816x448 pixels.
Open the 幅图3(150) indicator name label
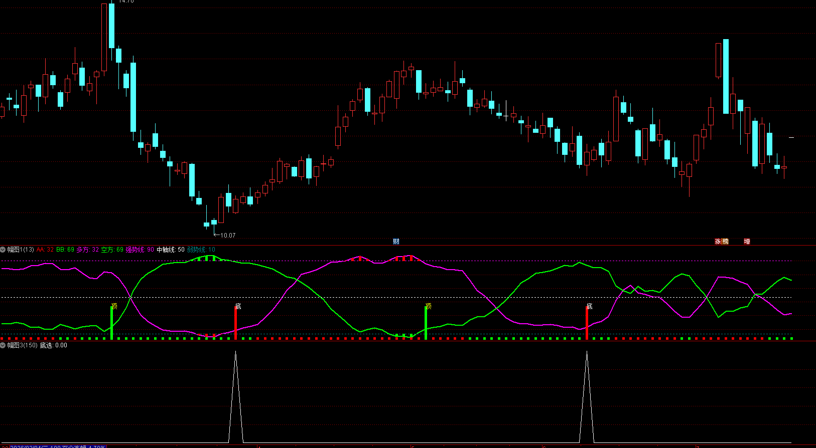click(x=22, y=345)
